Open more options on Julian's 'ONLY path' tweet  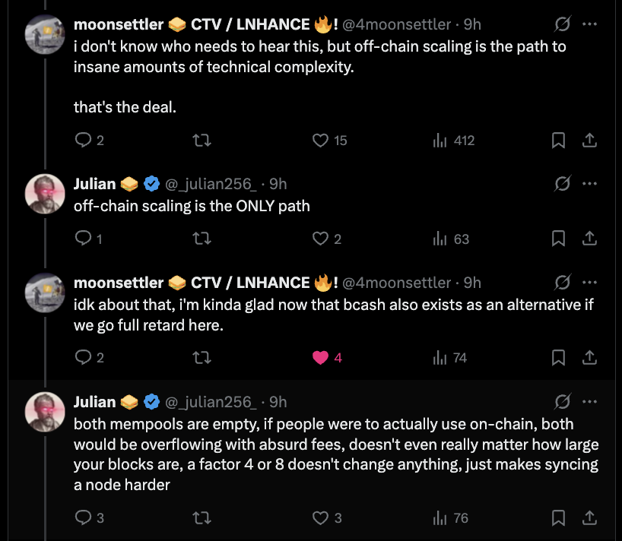(x=589, y=184)
